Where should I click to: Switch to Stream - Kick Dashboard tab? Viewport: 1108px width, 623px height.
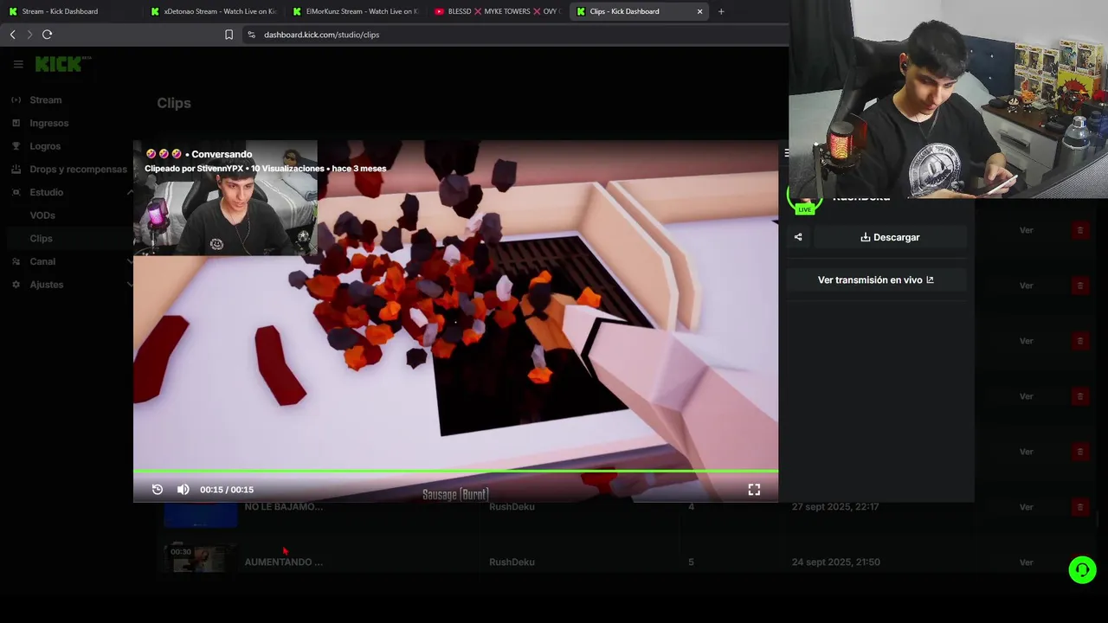click(x=69, y=11)
